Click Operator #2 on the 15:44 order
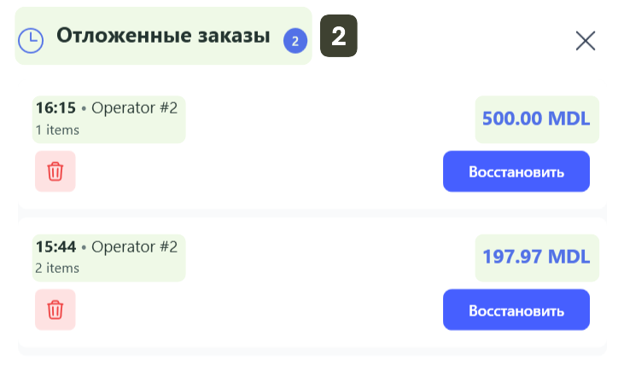The image size is (624, 376). point(134,247)
